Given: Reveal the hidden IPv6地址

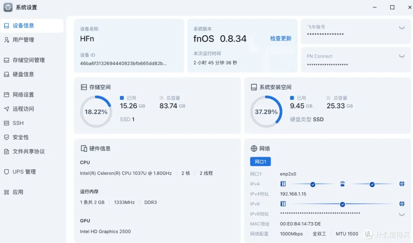Looking at the screenshot, I should point(402,215).
